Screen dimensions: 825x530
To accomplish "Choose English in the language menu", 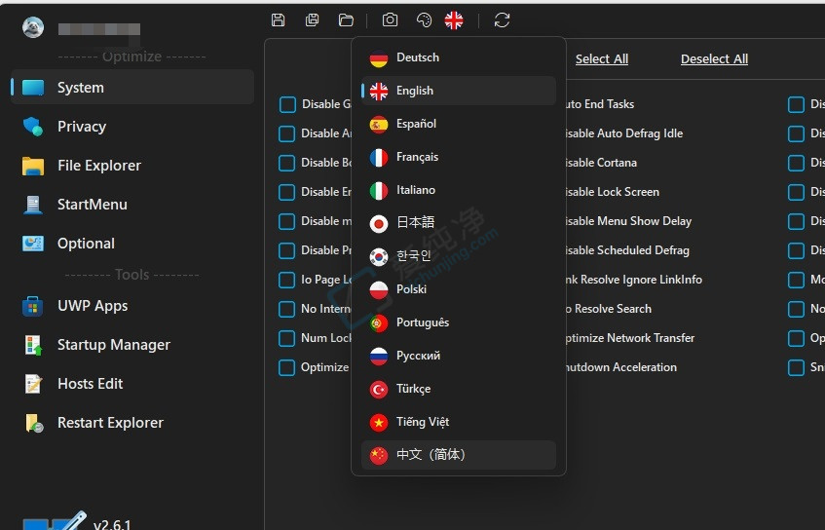I will point(458,91).
